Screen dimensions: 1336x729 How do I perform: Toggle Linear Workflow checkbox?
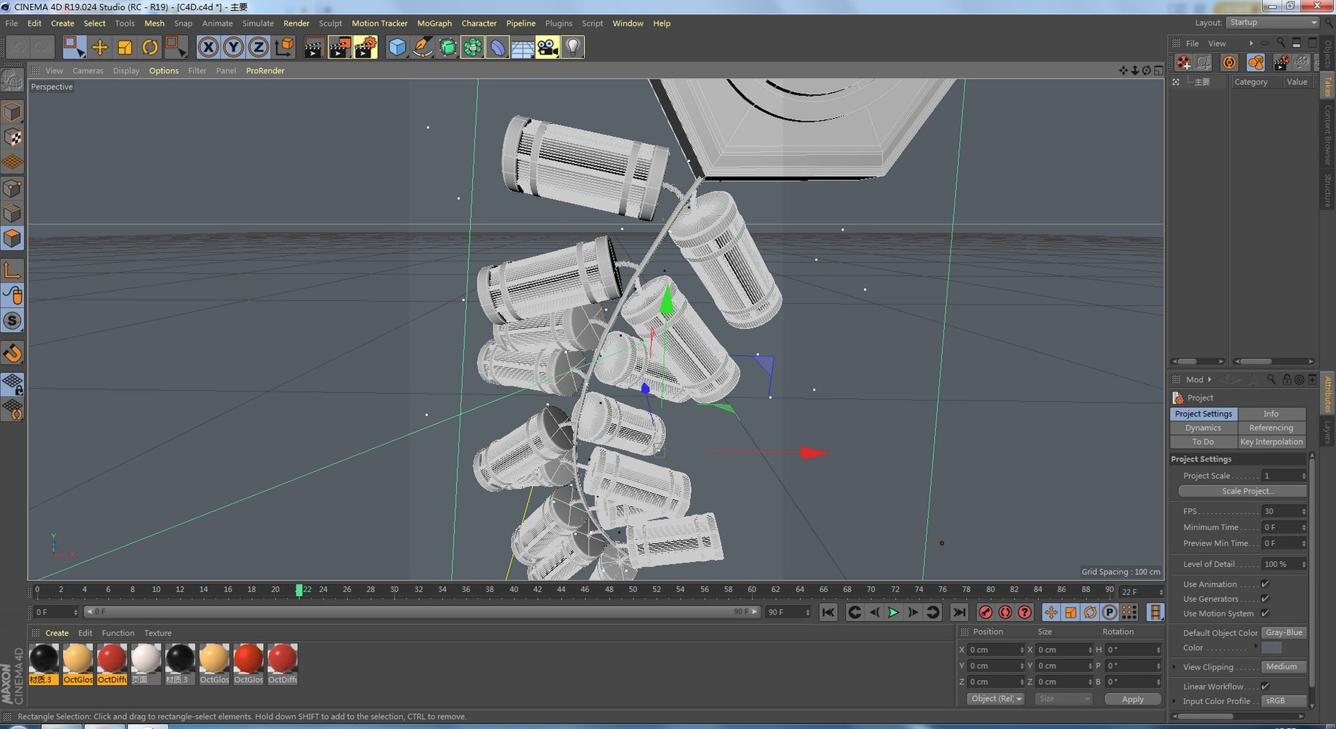pyautogui.click(x=1265, y=687)
